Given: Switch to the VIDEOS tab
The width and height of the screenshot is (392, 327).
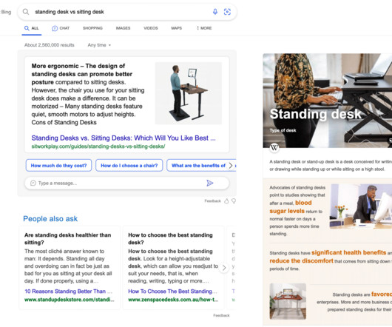Looking at the screenshot, I should pyautogui.click(x=151, y=28).
